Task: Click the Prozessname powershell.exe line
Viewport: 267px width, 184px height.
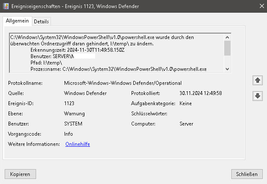Action: [x=118, y=69]
